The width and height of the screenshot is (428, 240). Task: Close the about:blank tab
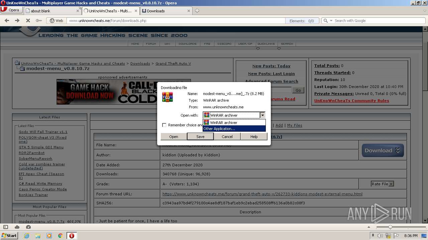click(x=78, y=11)
